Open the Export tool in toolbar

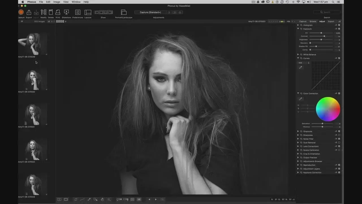(x=29, y=12)
